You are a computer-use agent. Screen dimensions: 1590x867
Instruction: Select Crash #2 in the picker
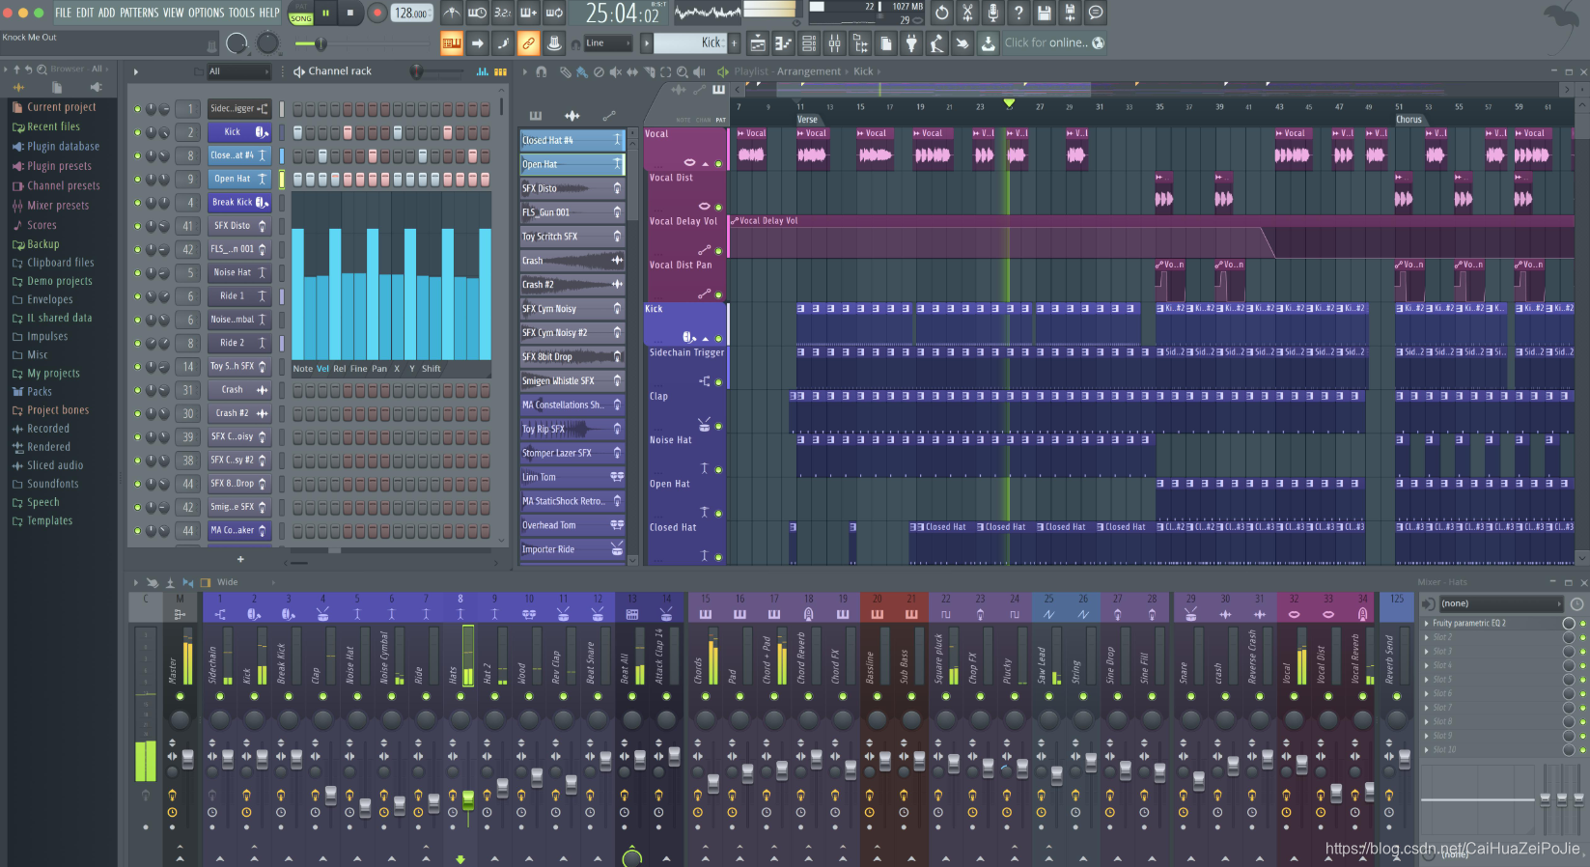pyautogui.click(x=572, y=285)
